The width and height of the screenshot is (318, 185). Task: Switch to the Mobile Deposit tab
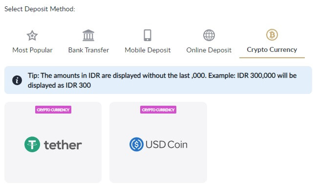coord(148,50)
